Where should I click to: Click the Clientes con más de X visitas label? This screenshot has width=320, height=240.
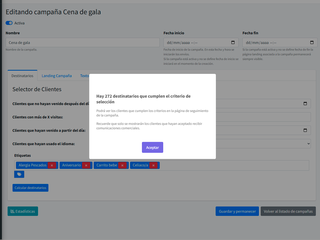pyautogui.click(x=38, y=117)
